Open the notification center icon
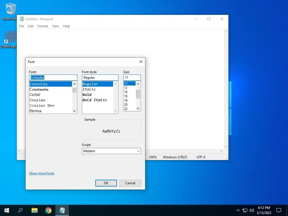 (279, 210)
